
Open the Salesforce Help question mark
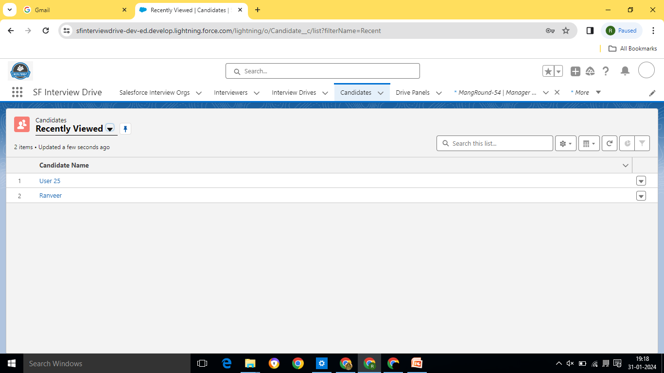point(606,71)
